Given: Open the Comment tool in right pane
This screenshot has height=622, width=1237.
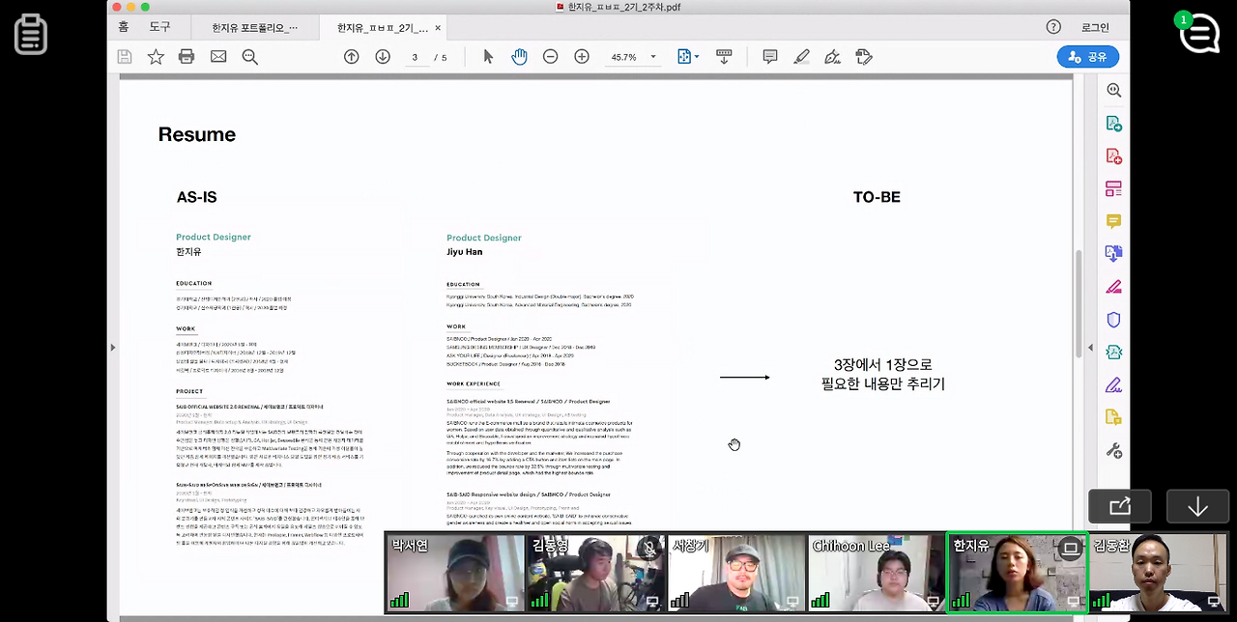Looking at the screenshot, I should click(x=1113, y=221).
